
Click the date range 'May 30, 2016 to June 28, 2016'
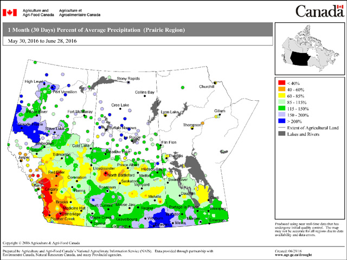[42, 41]
